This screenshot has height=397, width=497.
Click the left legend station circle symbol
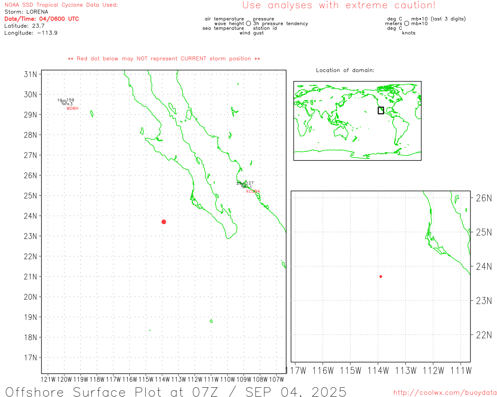(248, 24)
